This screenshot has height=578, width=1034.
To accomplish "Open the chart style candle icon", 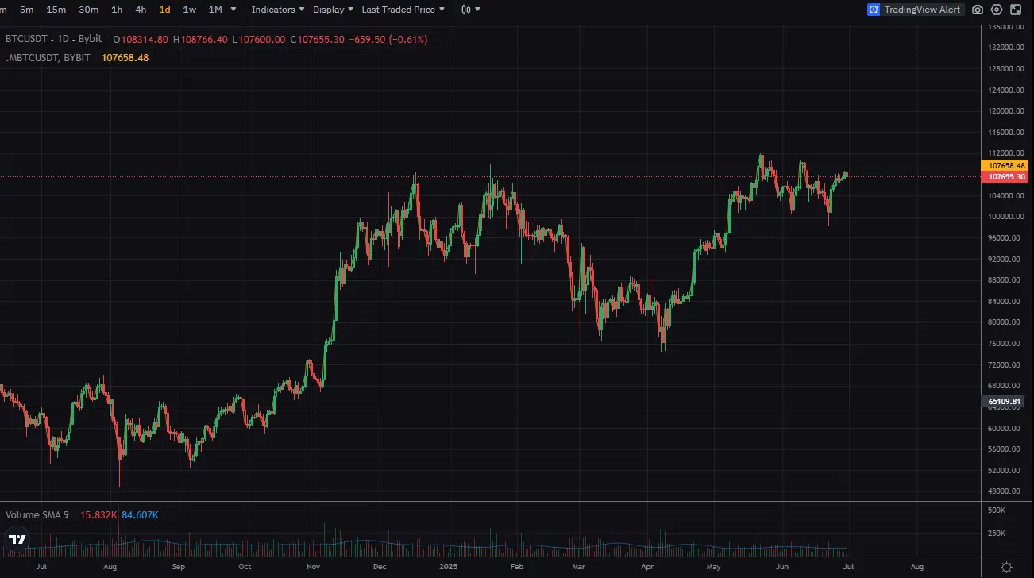I will coord(466,10).
